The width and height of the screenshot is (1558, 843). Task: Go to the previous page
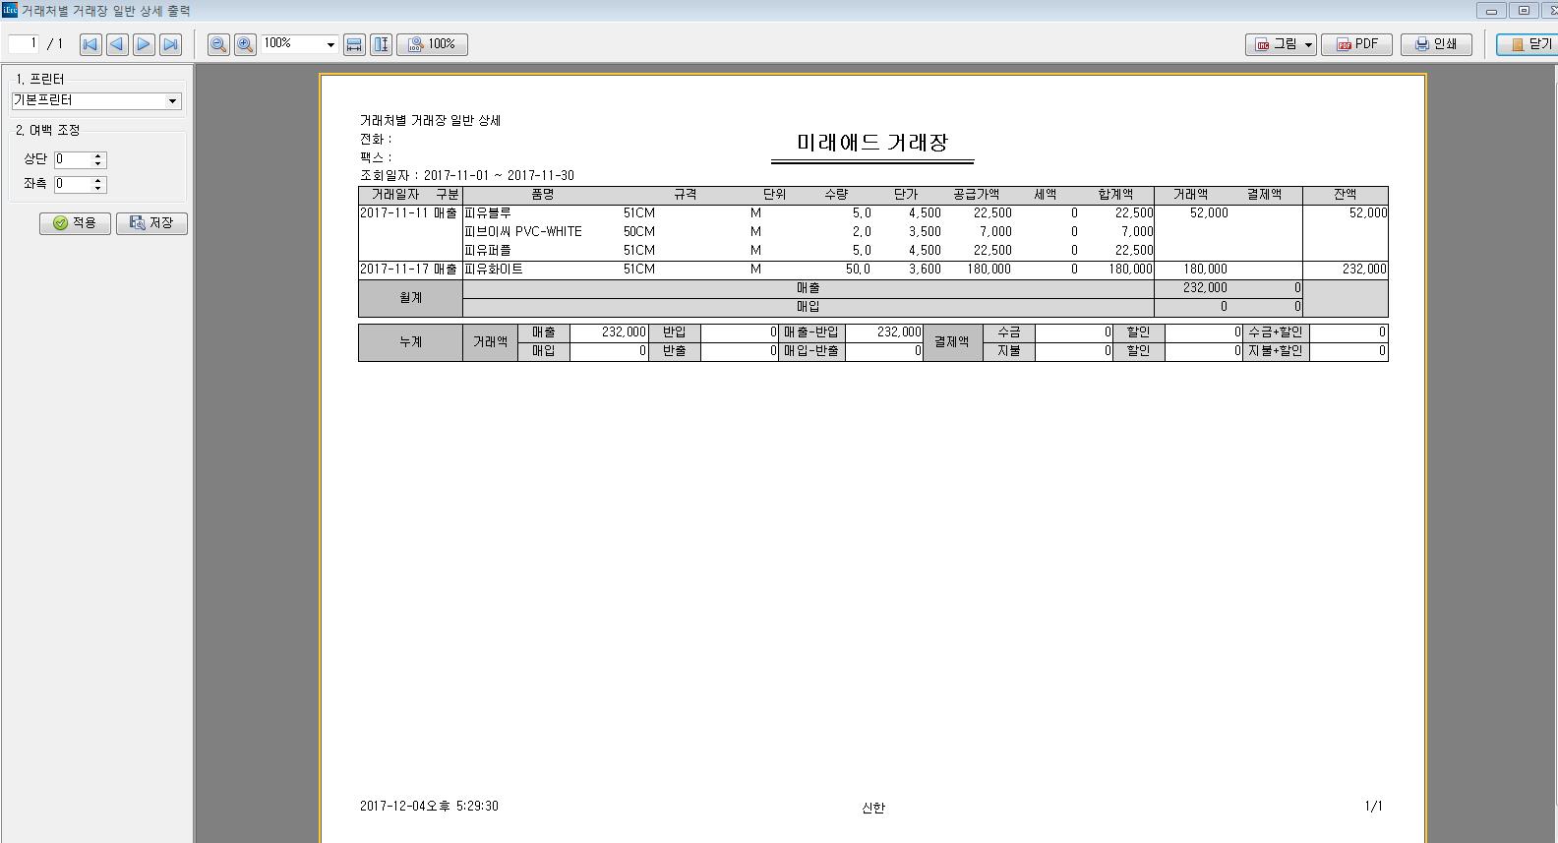pyautogui.click(x=117, y=44)
